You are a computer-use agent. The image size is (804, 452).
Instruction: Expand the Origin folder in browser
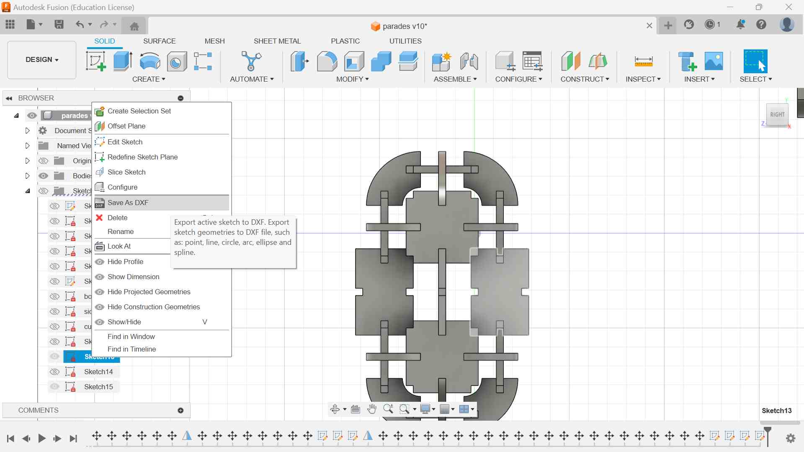27,161
